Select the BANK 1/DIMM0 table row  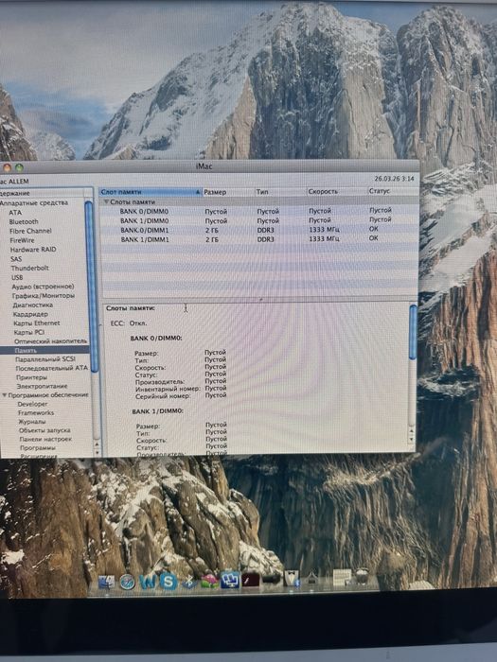(x=258, y=220)
